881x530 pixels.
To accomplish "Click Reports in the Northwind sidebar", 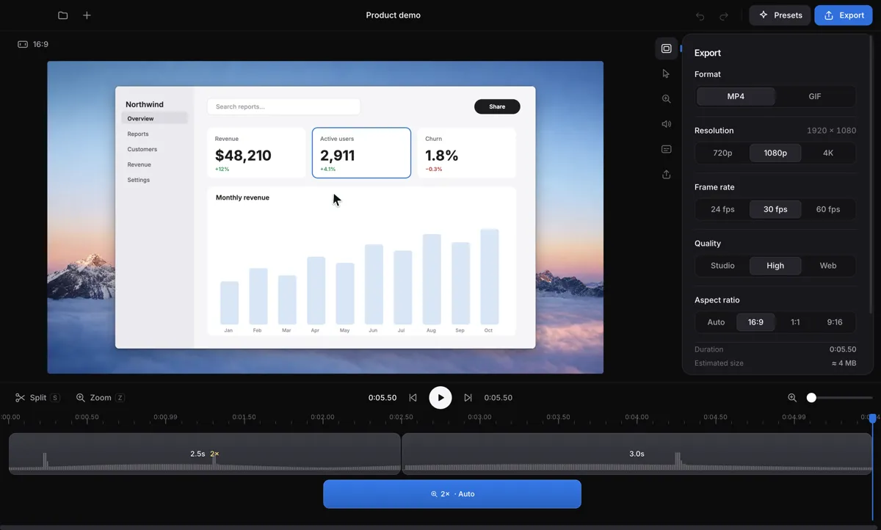I will coord(138,134).
